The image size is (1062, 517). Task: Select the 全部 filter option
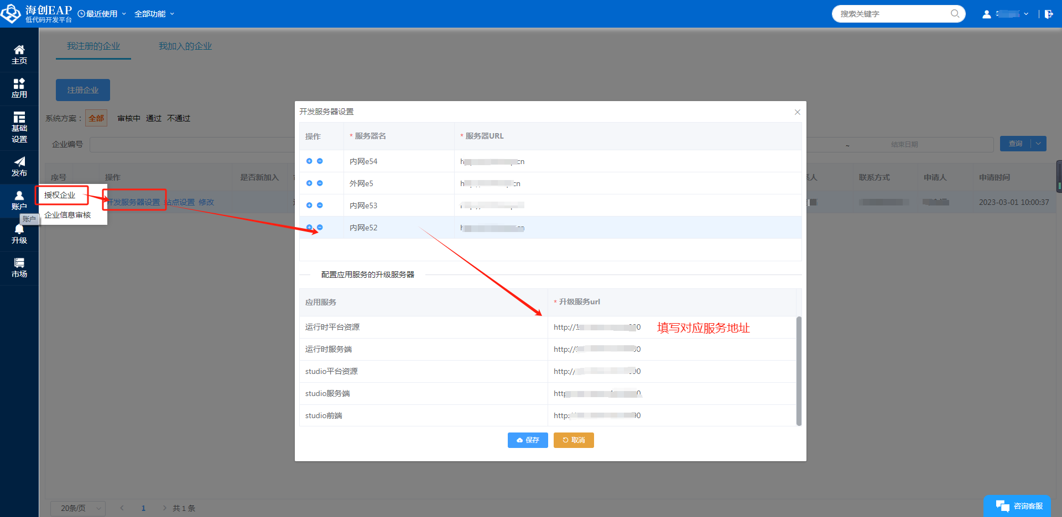coord(96,118)
